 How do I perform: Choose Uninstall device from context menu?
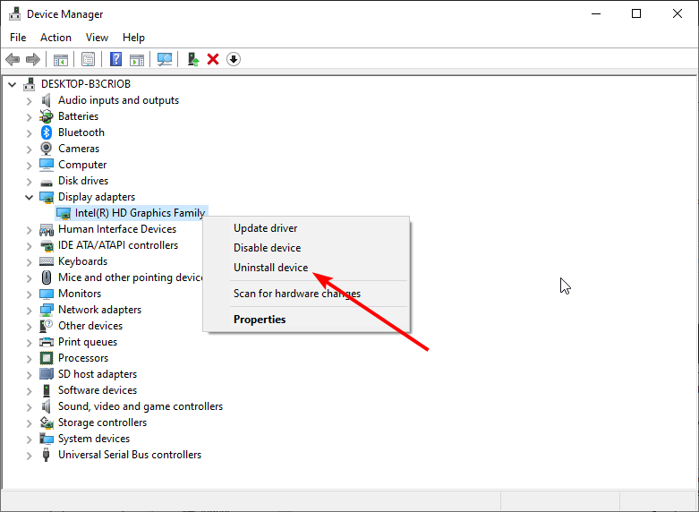pos(306,268)
